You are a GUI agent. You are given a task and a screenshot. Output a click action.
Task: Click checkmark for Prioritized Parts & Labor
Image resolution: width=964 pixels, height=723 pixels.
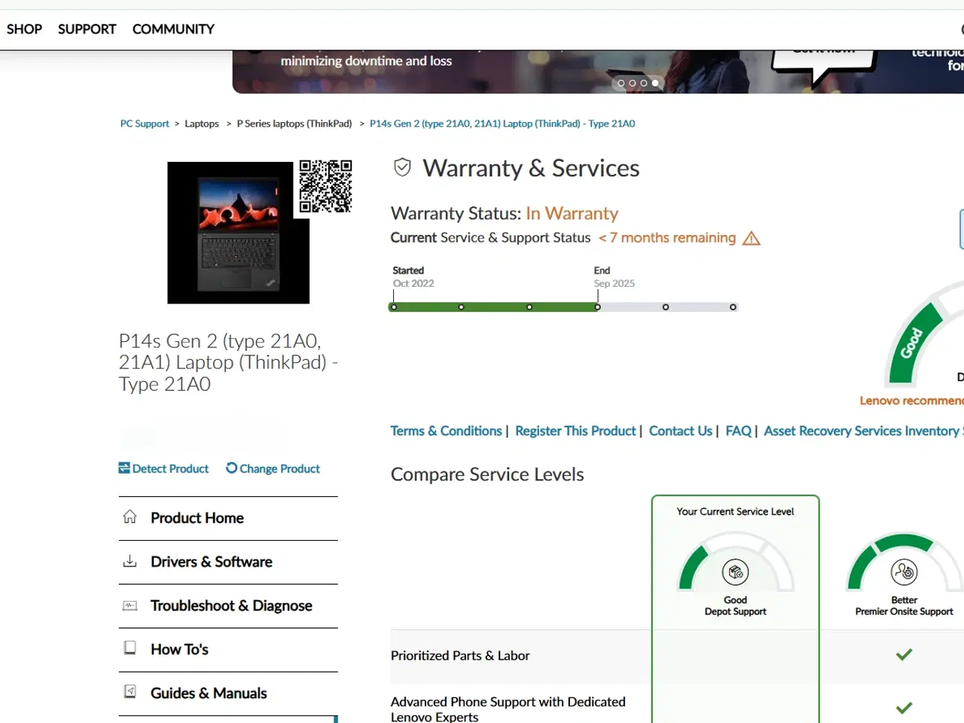click(x=905, y=654)
